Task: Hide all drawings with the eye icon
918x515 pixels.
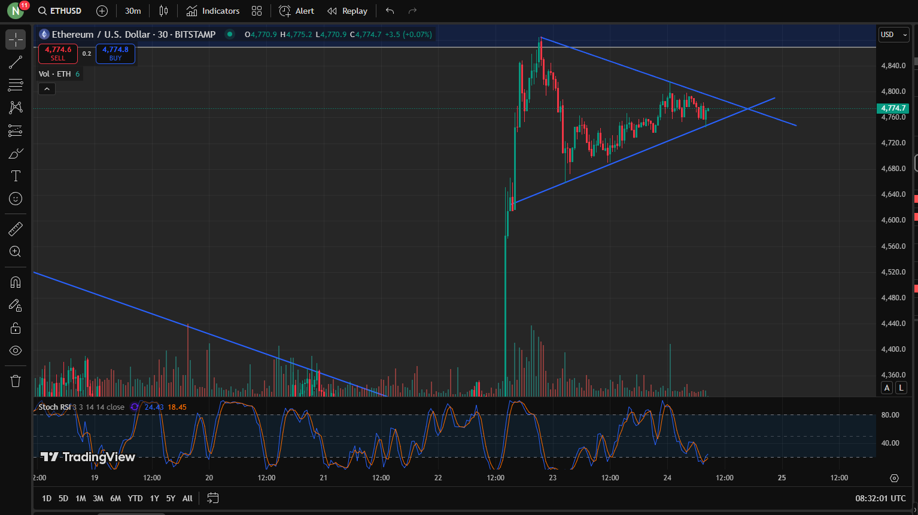Action: click(x=16, y=351)
